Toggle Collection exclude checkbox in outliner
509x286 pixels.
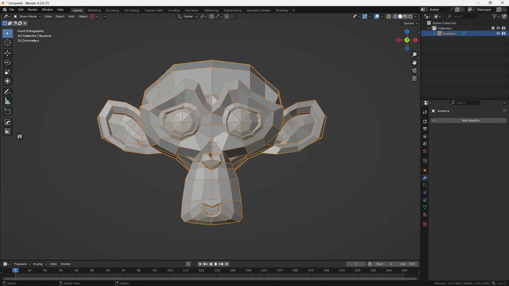click(493, 28)
